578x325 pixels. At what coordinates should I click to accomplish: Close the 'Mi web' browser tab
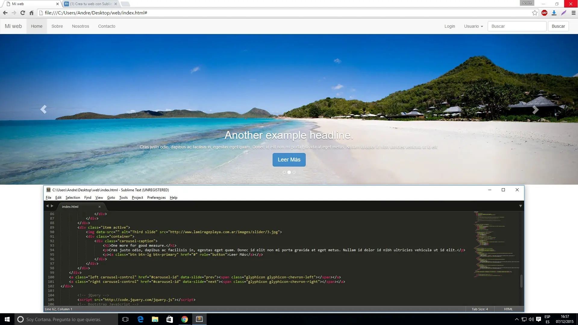(57, 4)
